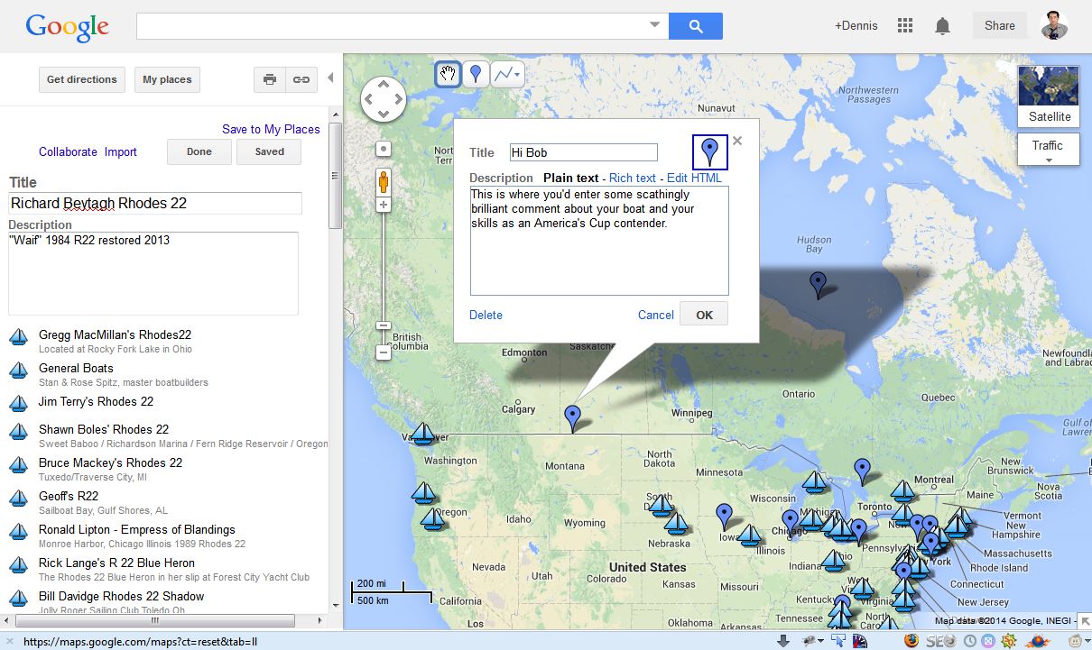Click the blue search button
Viewport: 1092px width, 650px height.
tap(696, 26)
